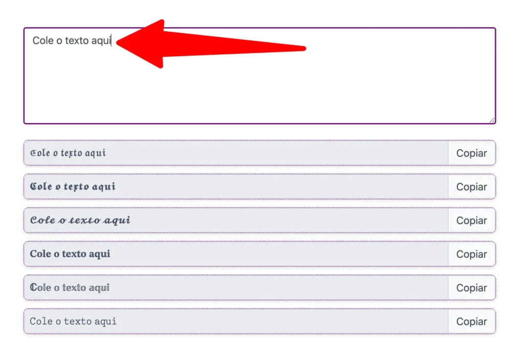This screenshot has height=340, width=524.
Task: Click the bold gothic output text field
Action: coord(235,187)
